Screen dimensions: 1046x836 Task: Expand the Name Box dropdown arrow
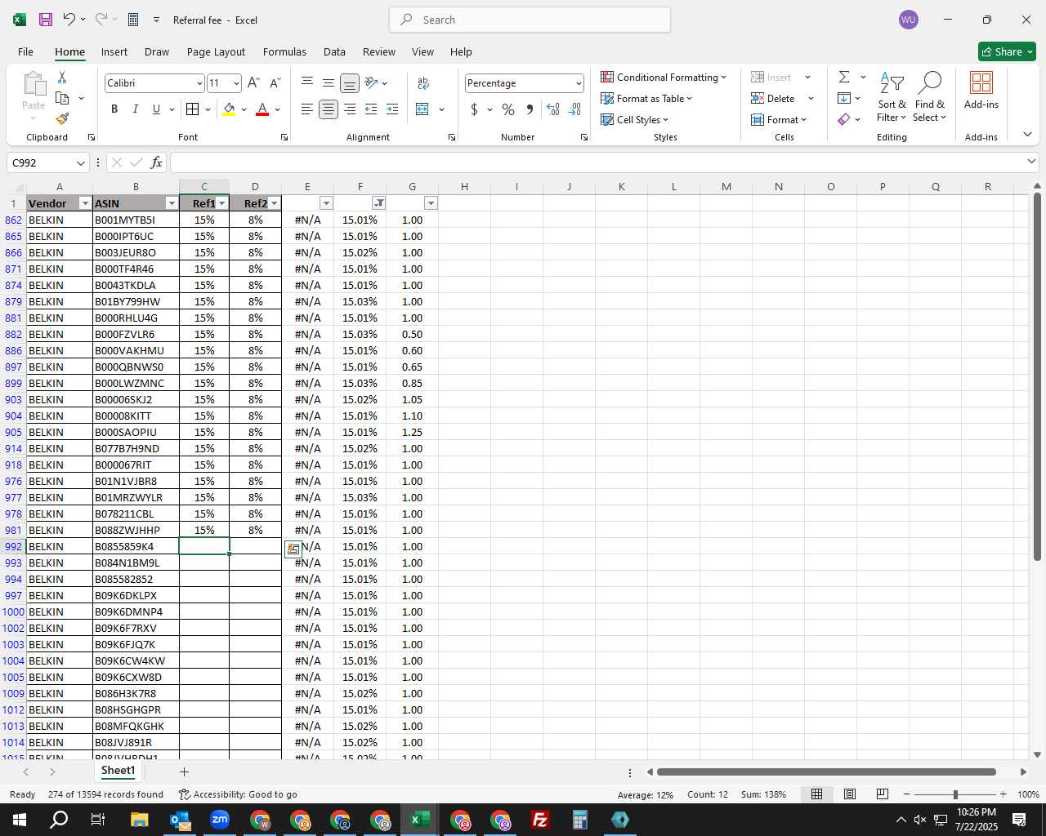[80, 163]
